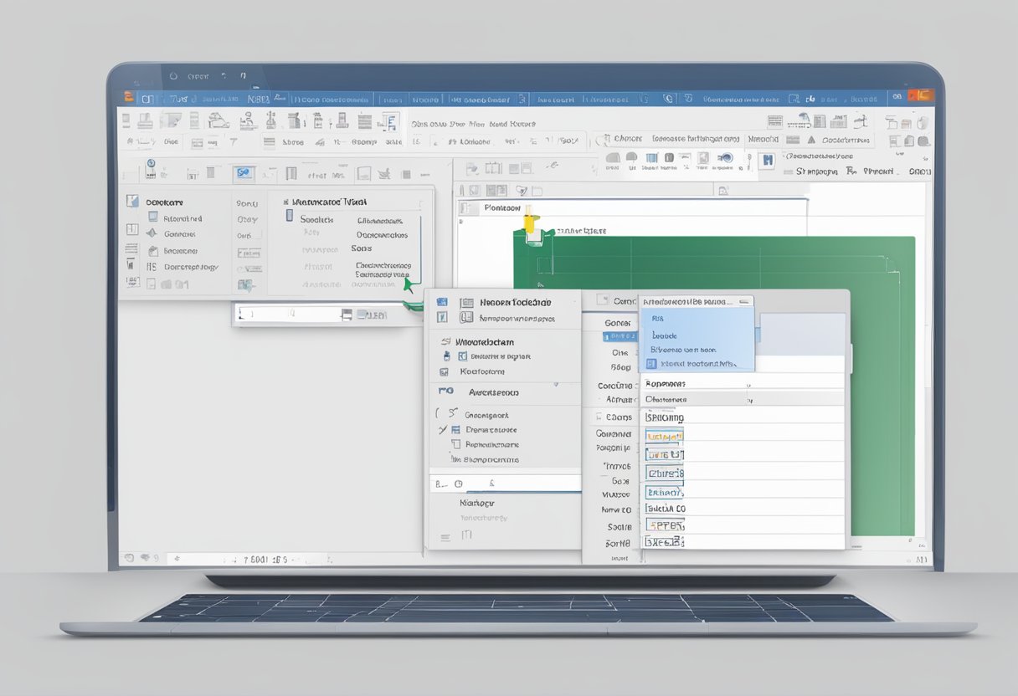Click the highlighted blue icon in left toolbar row
The image size is (1018, 696).
[244, 173]
